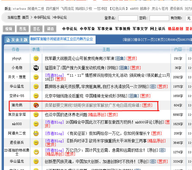Click the emoticon in 开天・想意's row
Image resolution: width=192 pixels, height=170 pixels.
(36, 77)
